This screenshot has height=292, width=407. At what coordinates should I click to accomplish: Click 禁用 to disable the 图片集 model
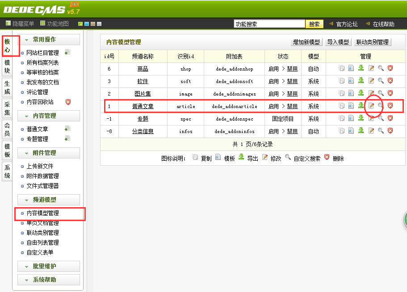(x=292, y=94)
